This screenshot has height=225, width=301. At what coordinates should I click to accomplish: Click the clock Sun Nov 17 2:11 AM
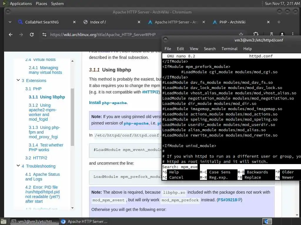[282, 4]
